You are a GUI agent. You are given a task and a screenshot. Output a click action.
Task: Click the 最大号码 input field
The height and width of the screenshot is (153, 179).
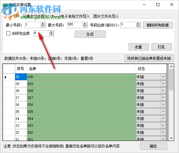(75, 25)
